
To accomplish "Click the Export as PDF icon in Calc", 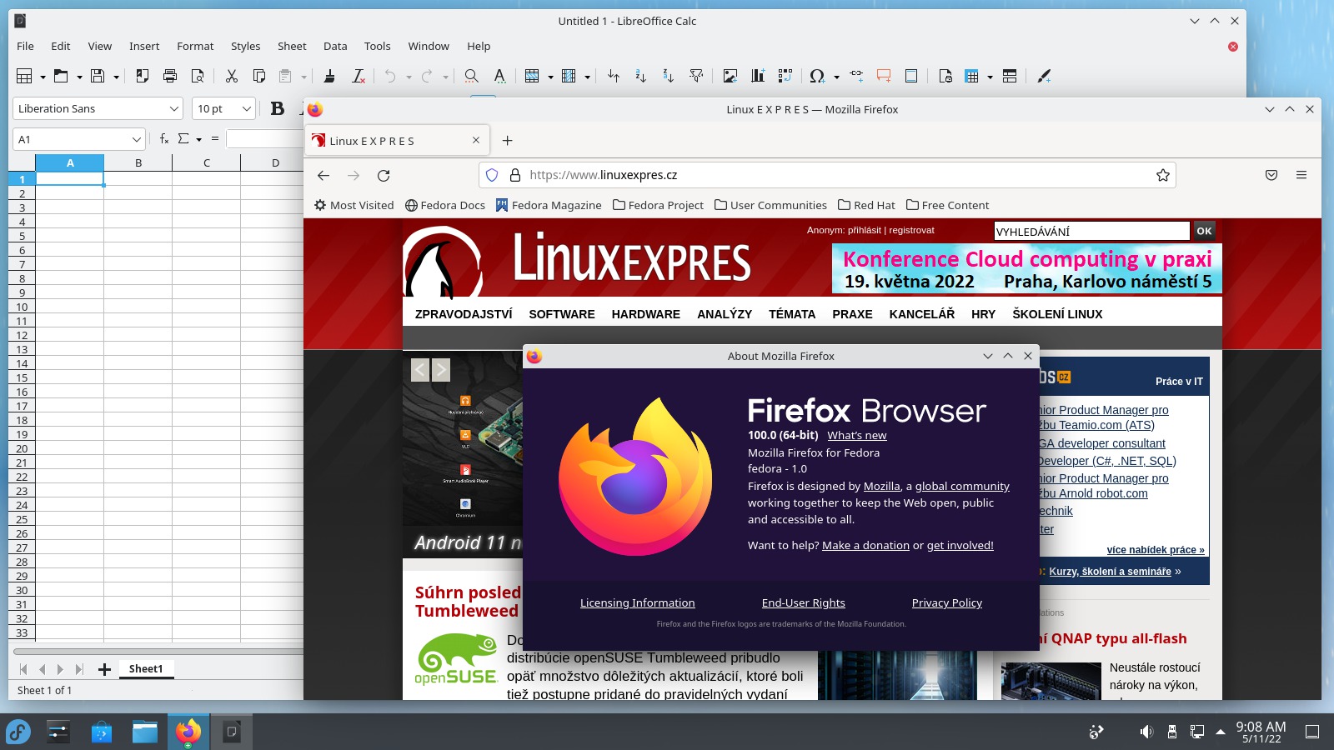I will click(143, 76).
